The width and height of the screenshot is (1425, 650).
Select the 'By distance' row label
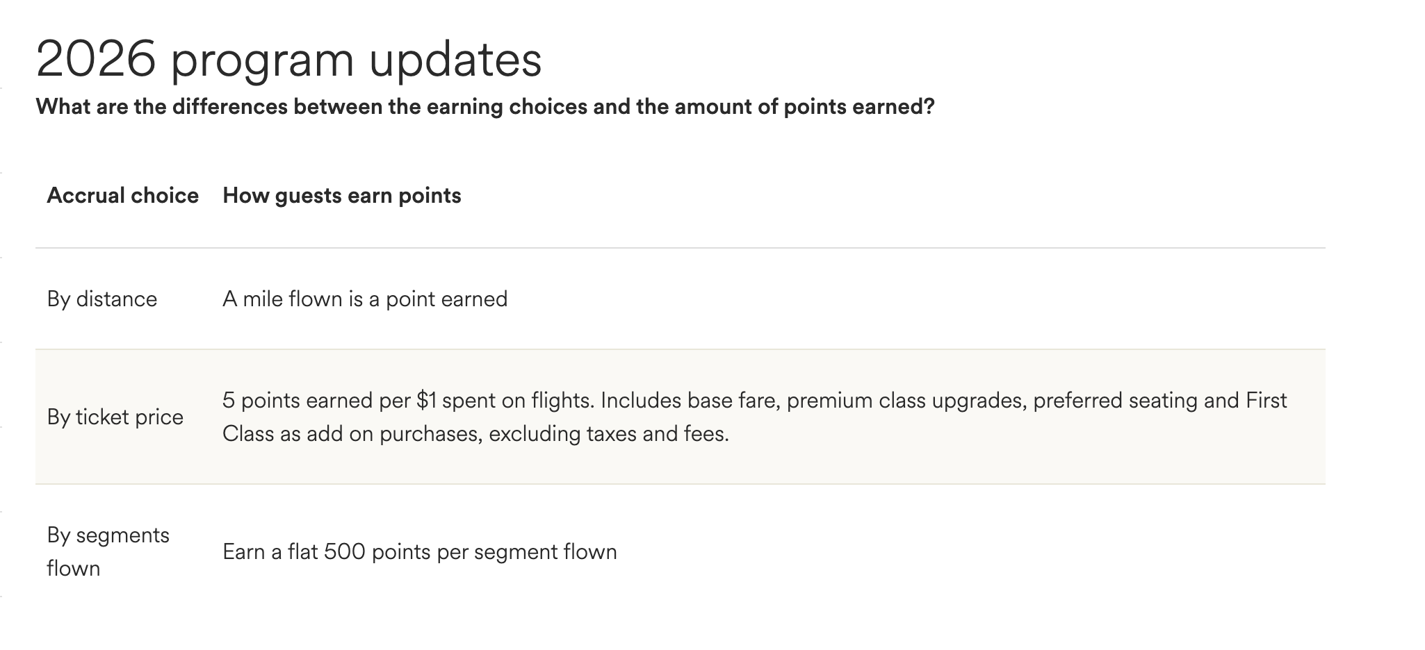tap(102, 299)
